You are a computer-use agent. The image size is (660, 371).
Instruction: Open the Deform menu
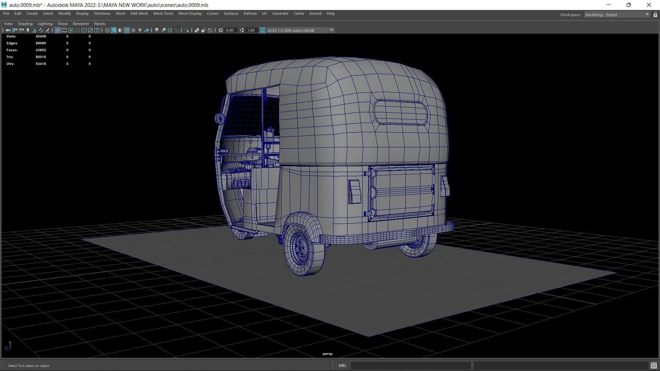tap(250, 13)
